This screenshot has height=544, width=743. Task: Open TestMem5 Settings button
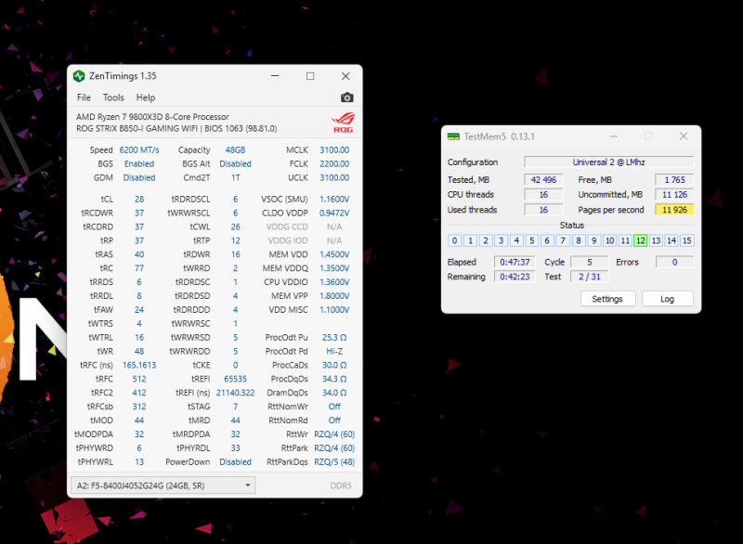[x=607, y=299]
